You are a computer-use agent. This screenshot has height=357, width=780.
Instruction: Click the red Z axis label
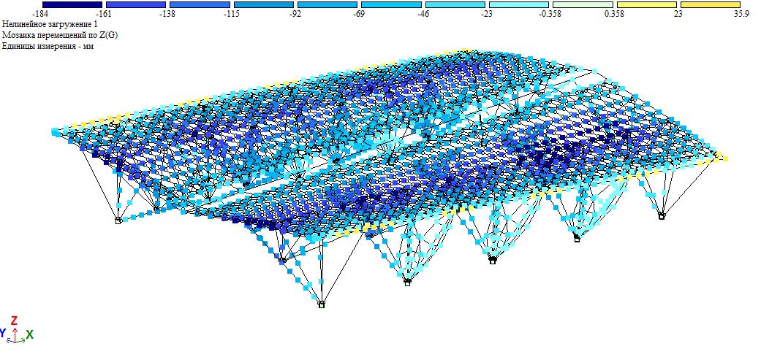pos(15,320)
